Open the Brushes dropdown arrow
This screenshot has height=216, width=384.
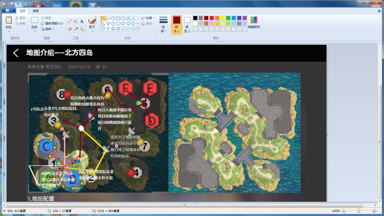tap(92, 31)
